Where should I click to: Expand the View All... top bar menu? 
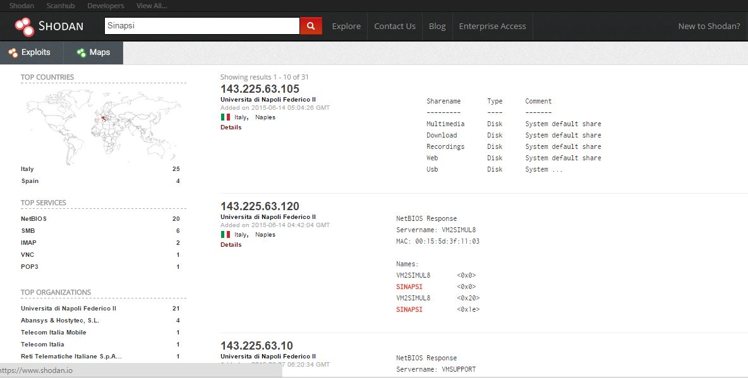(x=152, y=6)
